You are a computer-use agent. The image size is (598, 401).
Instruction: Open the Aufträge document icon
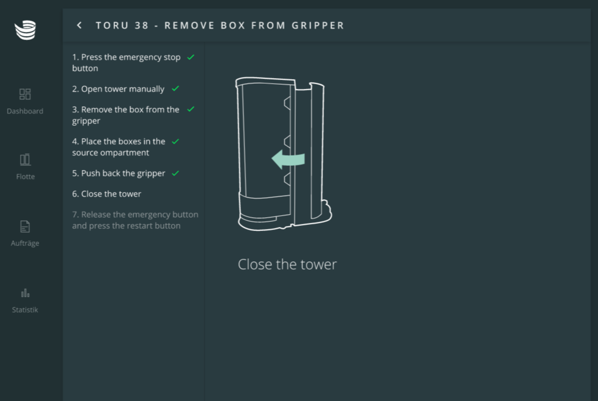click(25, 226)
